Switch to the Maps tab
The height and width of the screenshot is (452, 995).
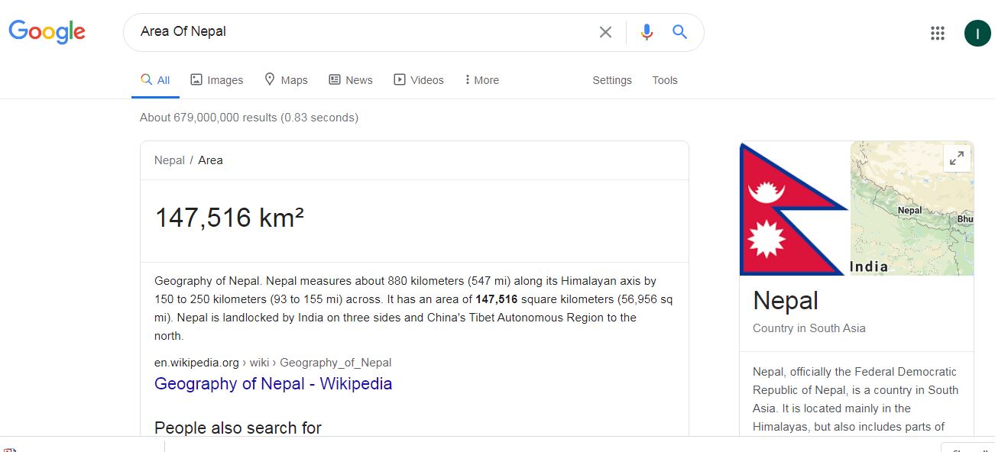(286, 80)
